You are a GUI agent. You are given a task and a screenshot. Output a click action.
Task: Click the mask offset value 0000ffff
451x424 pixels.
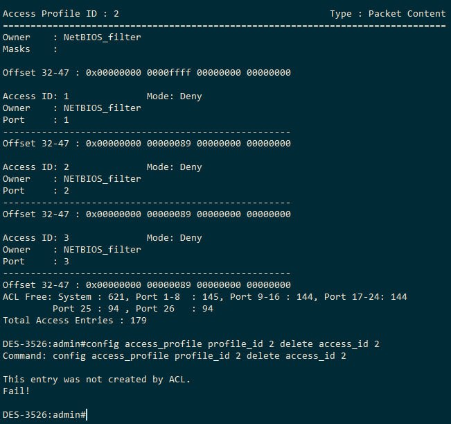(x=169, y=73)
